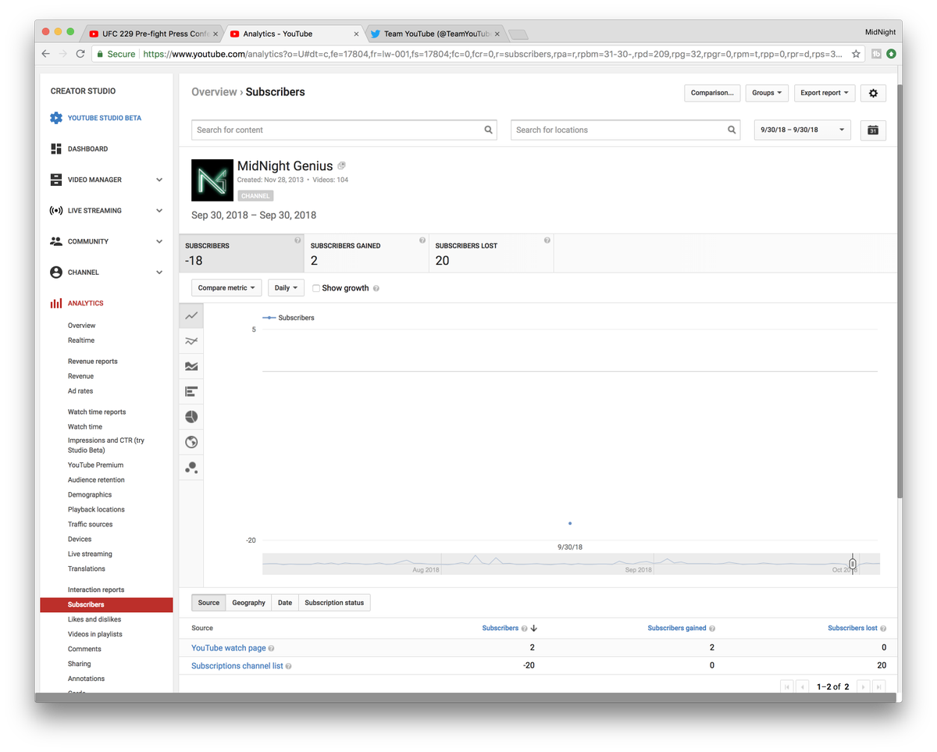Click the Dashboard sidebar icon
937x752 pixels.
click(x=56, y=148)
